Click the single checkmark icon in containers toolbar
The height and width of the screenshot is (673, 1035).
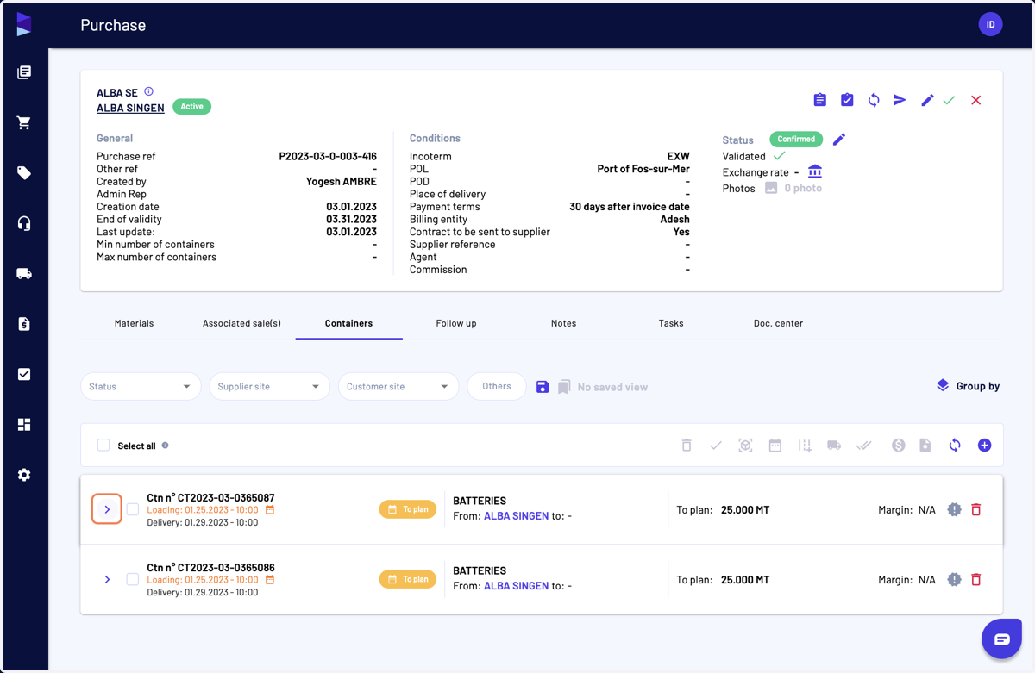[716, 446]
